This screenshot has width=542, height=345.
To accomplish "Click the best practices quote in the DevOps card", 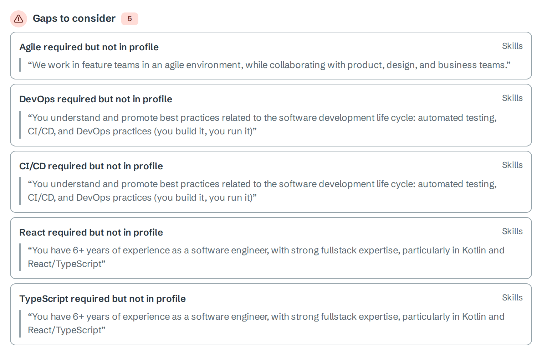I will pos(262,124).
